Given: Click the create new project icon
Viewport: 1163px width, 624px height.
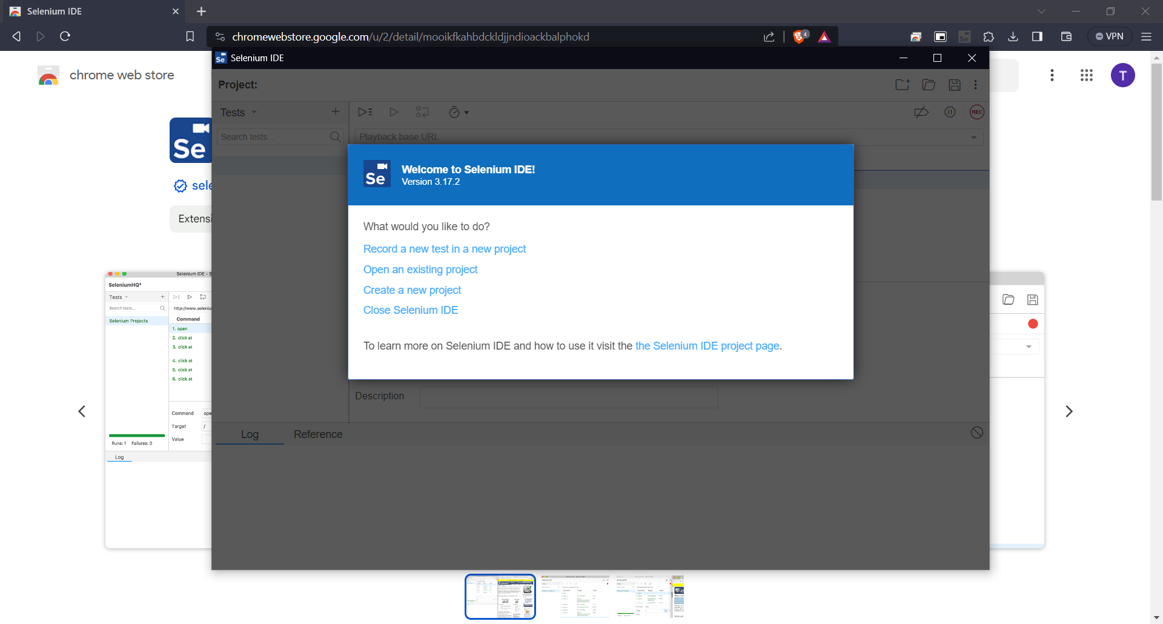Looking at the screenshot, I should tap(903, 85).
